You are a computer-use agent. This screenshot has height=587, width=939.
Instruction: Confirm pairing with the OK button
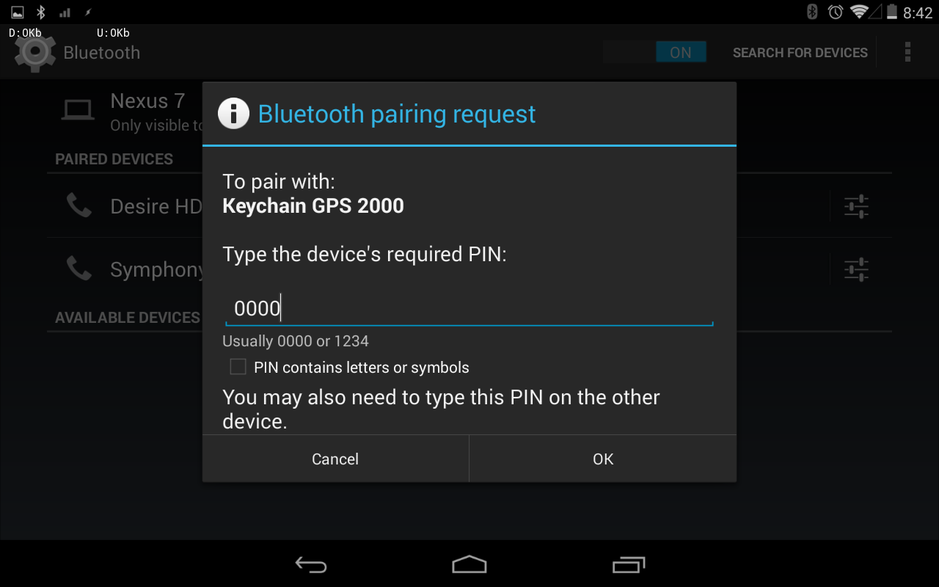click(603, 459)
